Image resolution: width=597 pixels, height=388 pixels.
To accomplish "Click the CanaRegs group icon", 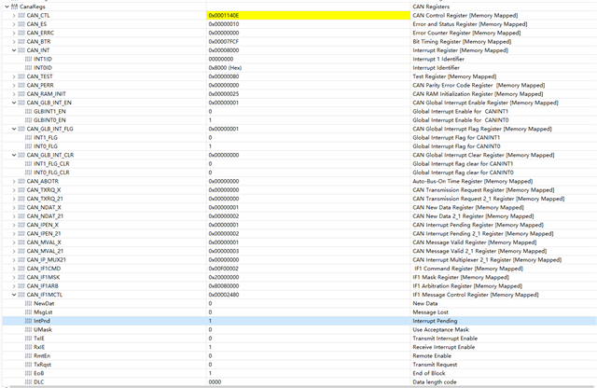I will 15,7.
